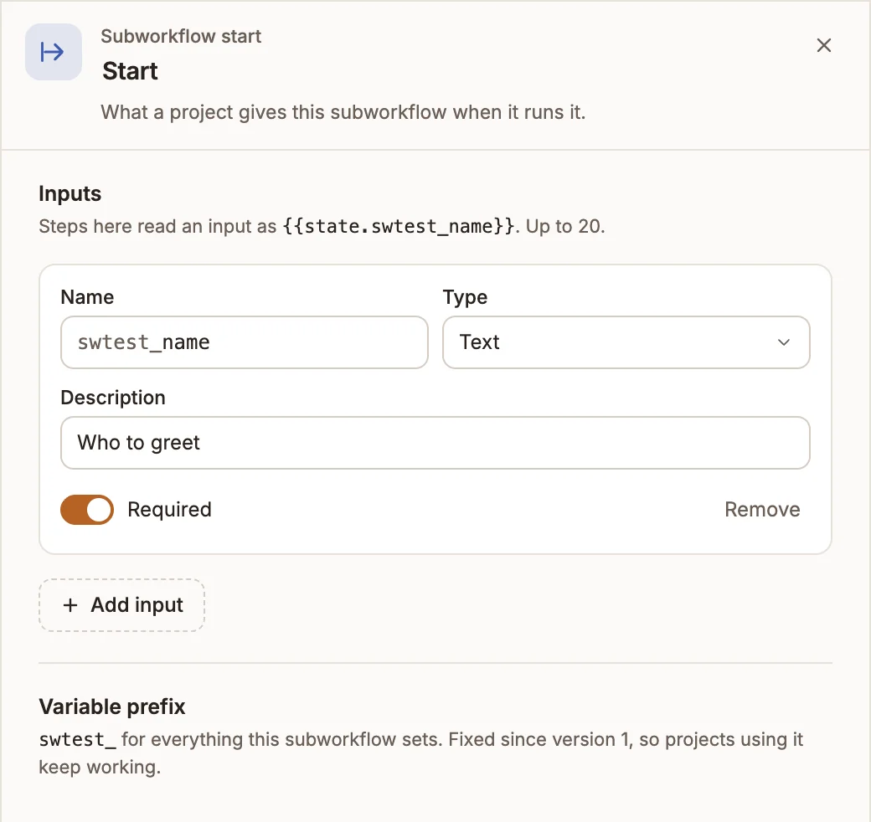Viewport: 871px width, 822px height.
Task: Click 'What a project gives this subworkflow' description
Action: coord(343,112)
